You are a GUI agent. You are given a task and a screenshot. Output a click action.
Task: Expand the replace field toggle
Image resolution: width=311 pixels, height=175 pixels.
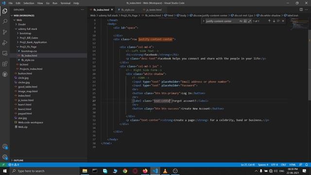pos(203,21)
